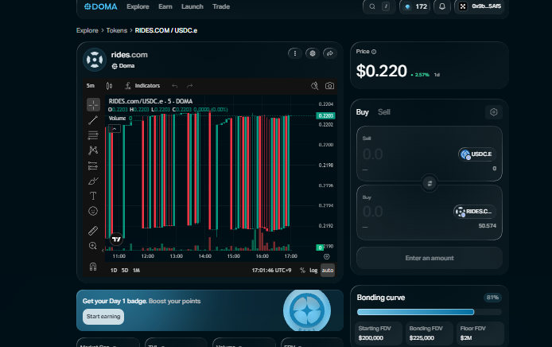The width and height of the screenshot is (552, 347).
Task: Open swap settings gear icon
Action: point(494,112)
